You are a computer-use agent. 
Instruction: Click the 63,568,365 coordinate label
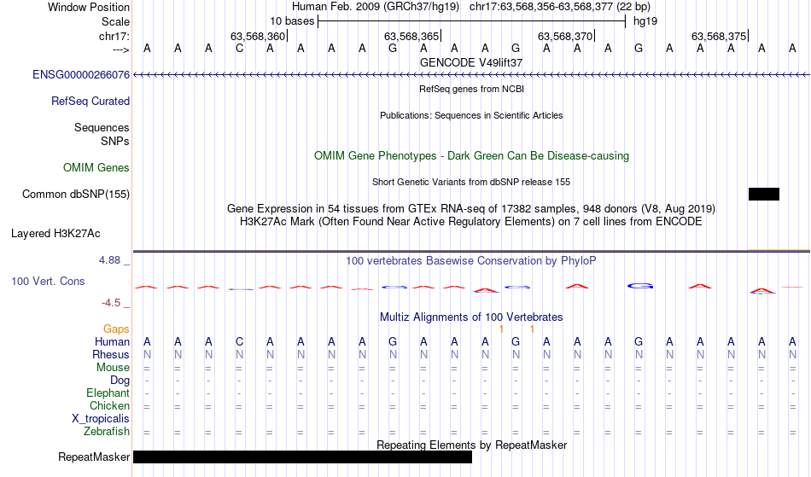click(411, 36)
